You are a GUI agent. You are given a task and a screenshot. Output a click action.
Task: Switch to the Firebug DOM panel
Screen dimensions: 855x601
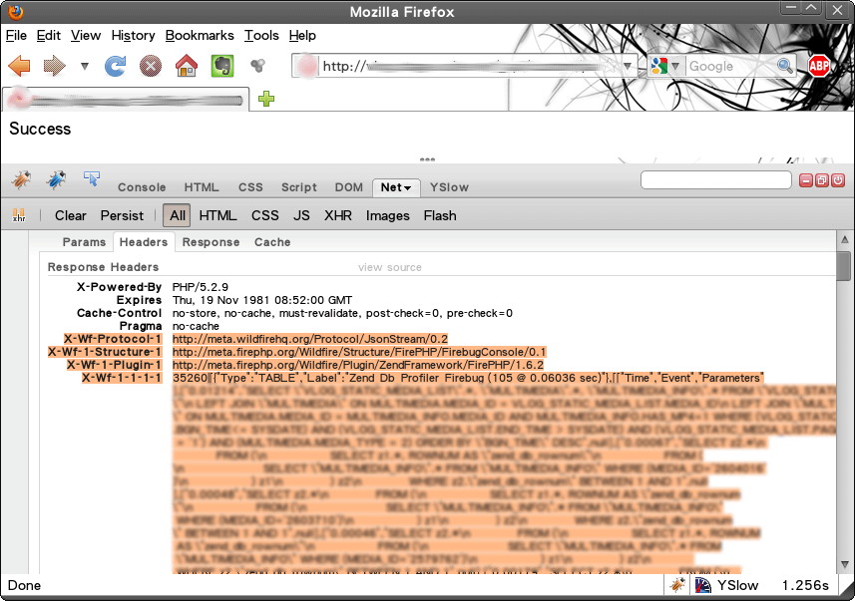pyautogui.click(x=349, y=187)
